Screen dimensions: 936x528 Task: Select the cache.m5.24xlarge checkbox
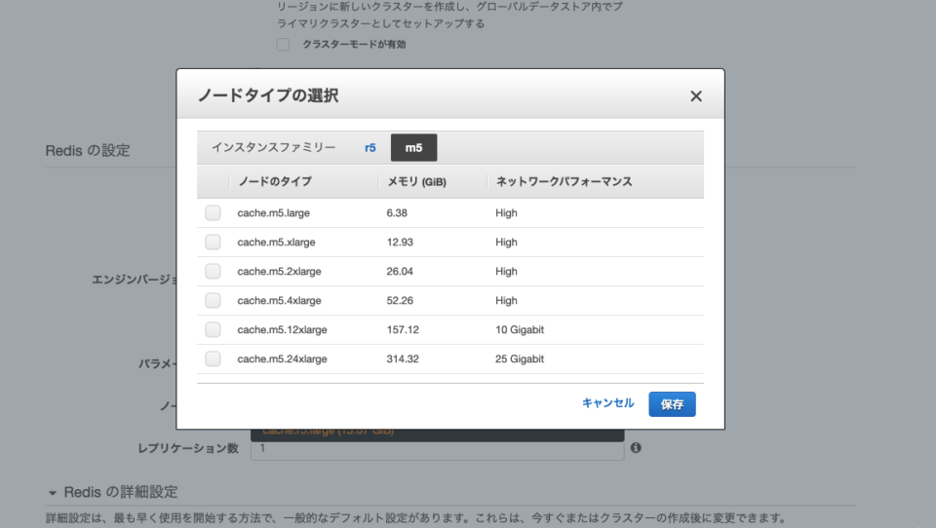213,358
